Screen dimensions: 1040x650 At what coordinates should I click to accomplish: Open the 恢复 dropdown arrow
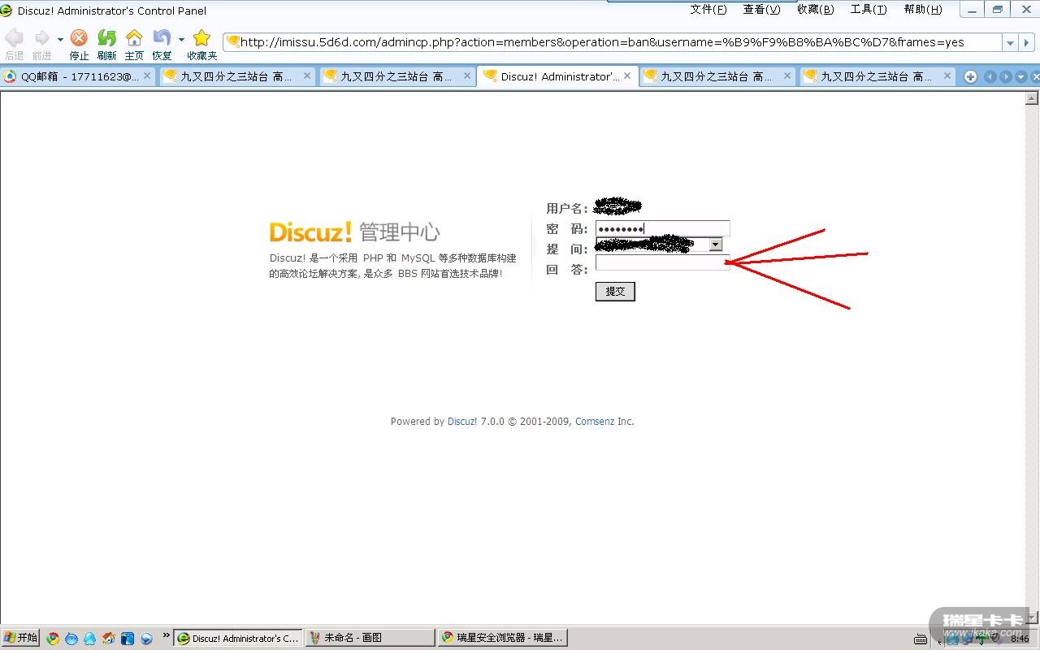(181, 39)
